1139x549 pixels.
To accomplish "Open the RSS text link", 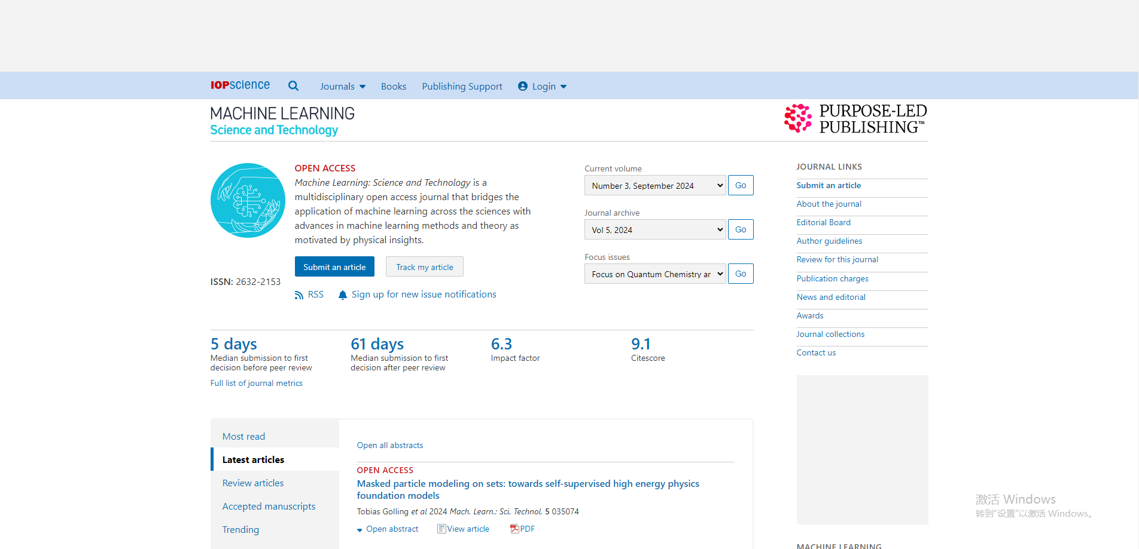I will pos(316,295).
